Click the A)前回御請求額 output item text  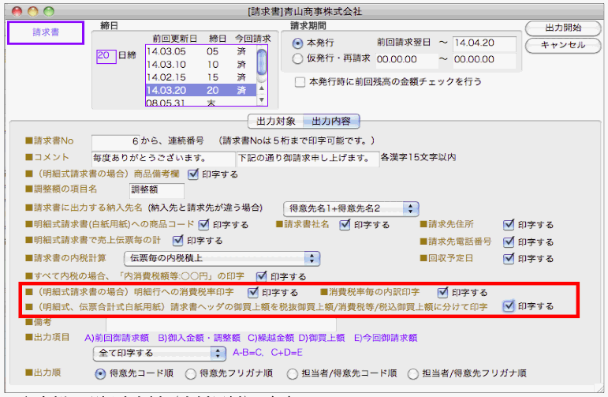click(x=117, y=338)
